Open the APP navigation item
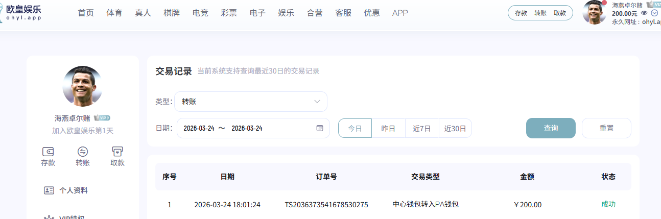The width and height of the screenshot is (661, 219). pyautogui.click(x=400, y=13)
